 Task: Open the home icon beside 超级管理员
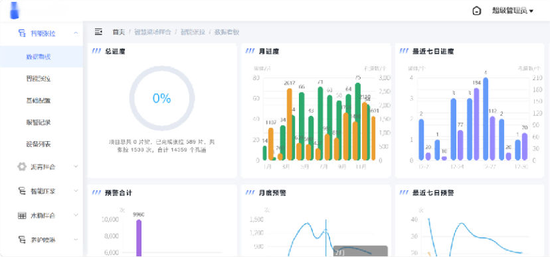tap(476, 11)
